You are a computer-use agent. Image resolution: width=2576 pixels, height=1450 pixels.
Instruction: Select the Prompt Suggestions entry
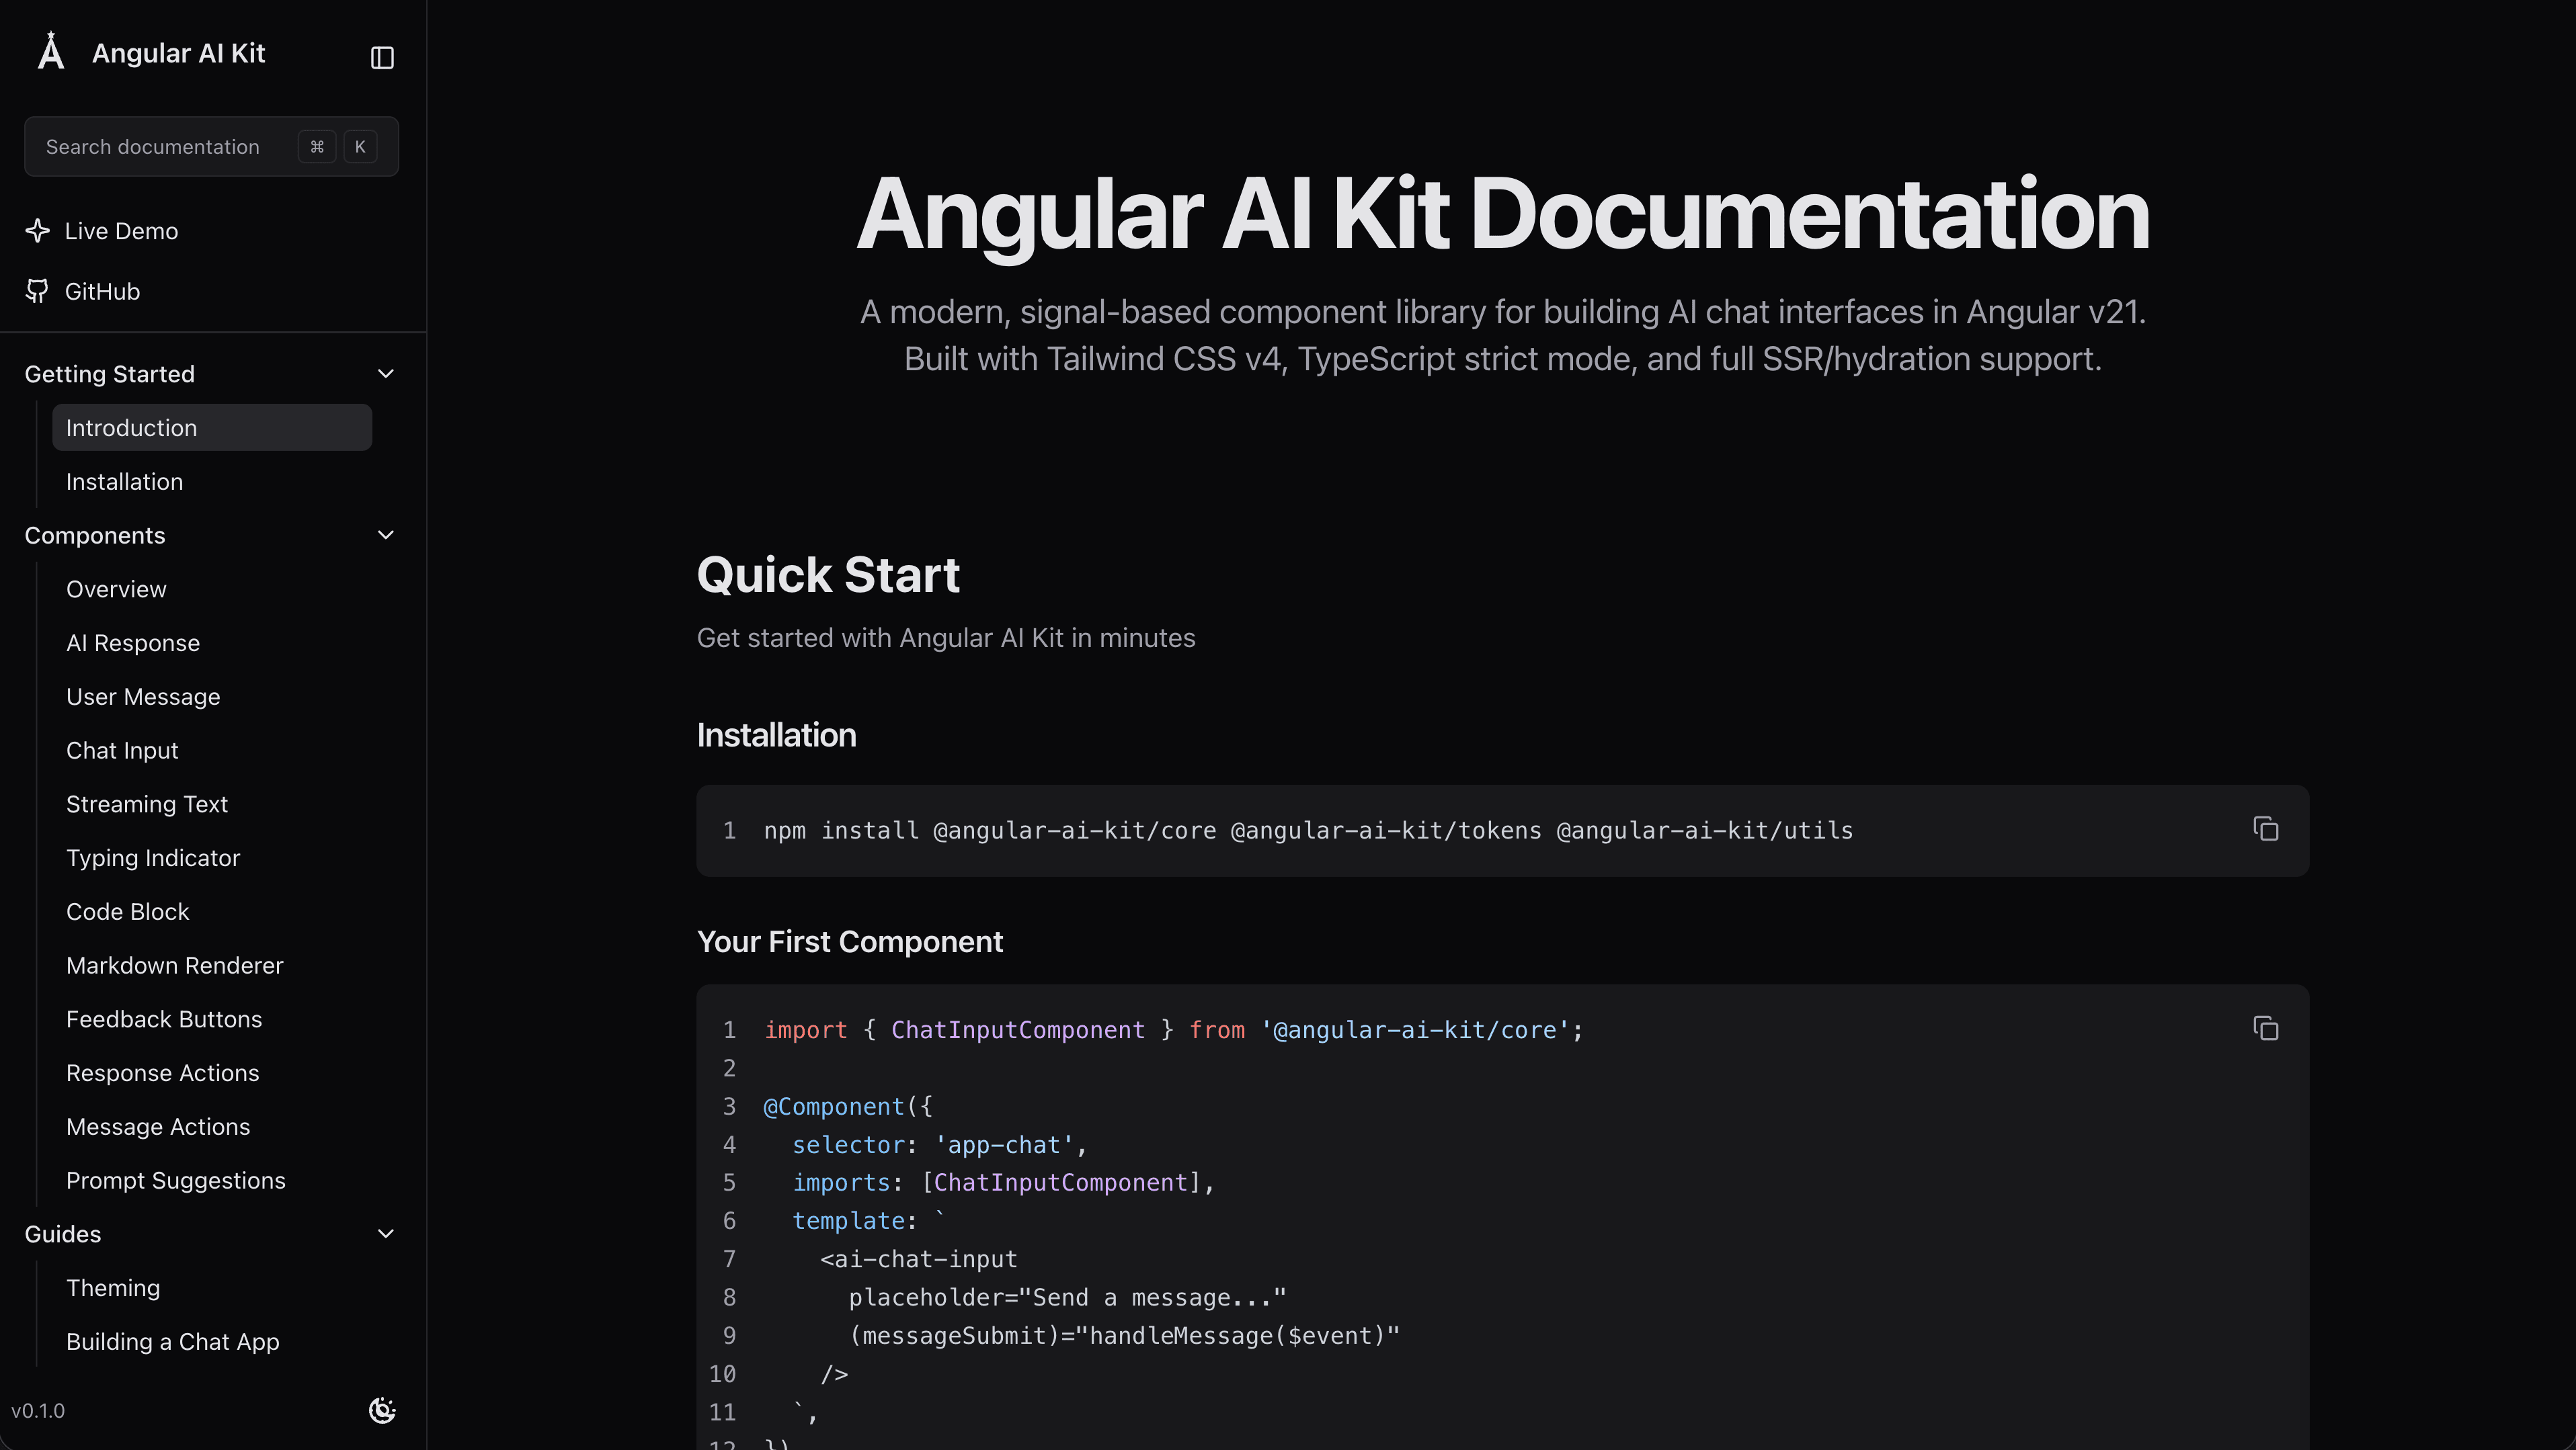(x=176, y=1180)
